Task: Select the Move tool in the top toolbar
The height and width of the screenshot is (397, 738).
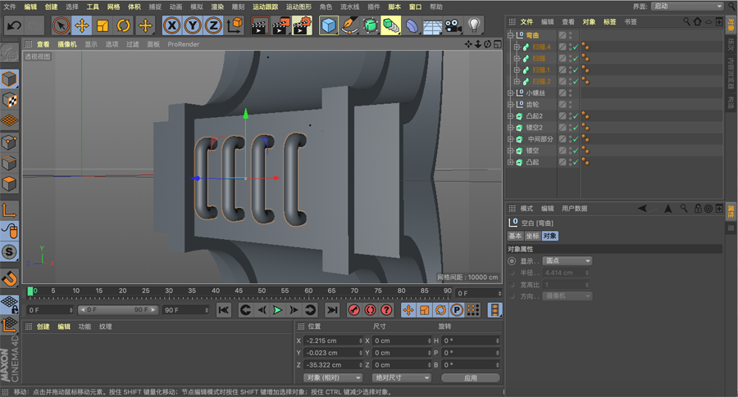Action: (81, 25)
